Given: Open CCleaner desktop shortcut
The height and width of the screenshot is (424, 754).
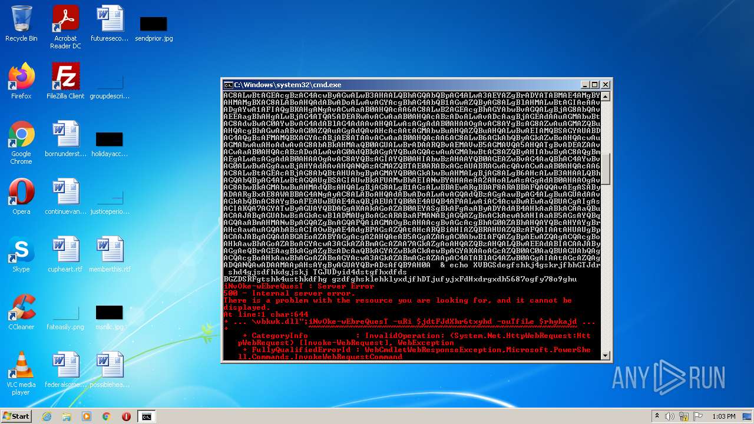Looking at the screenshot, I should (21, 312).
